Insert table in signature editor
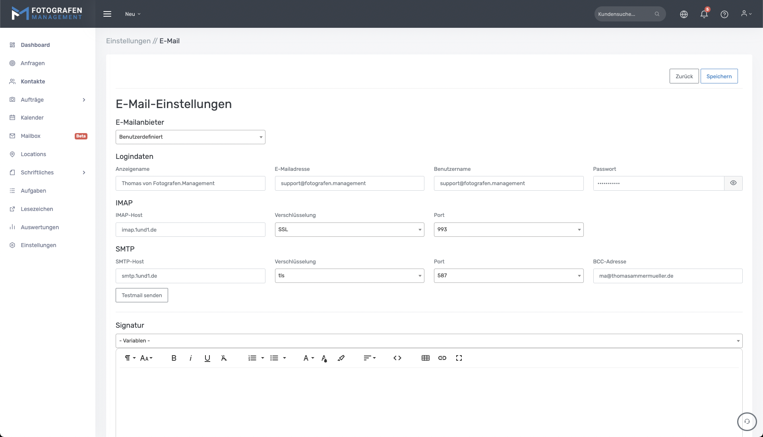This screenshot has height=437, width=763. [425, 358]
